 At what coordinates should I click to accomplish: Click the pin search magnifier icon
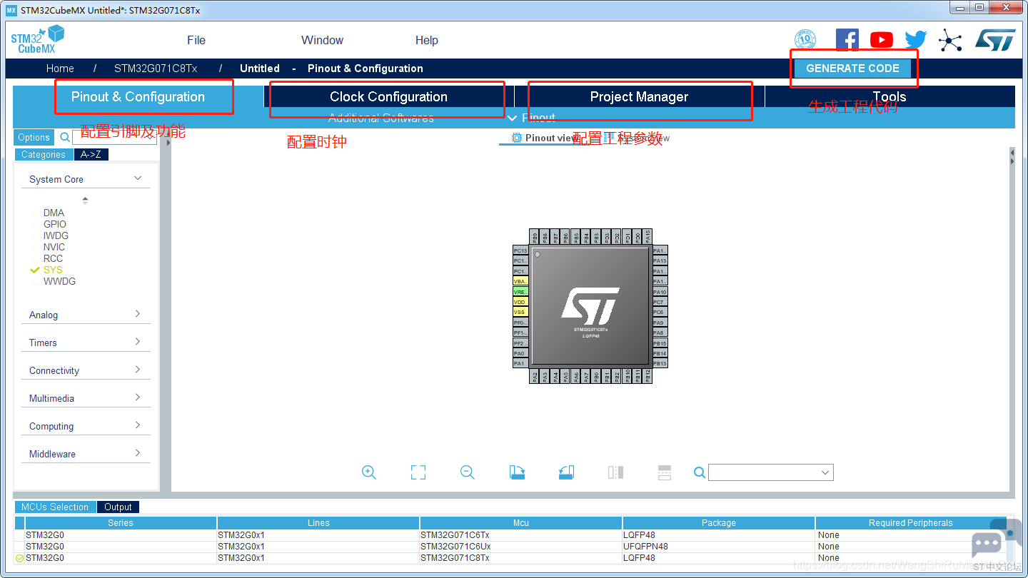click(700, 472)
